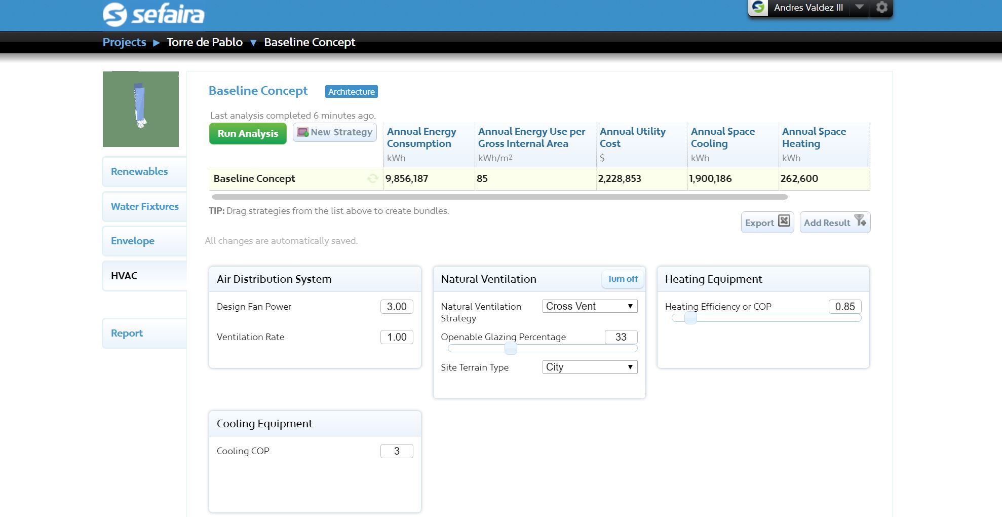Click the refresh icon in Baseline Concept row
The image size is (1002, 517).
372,178
